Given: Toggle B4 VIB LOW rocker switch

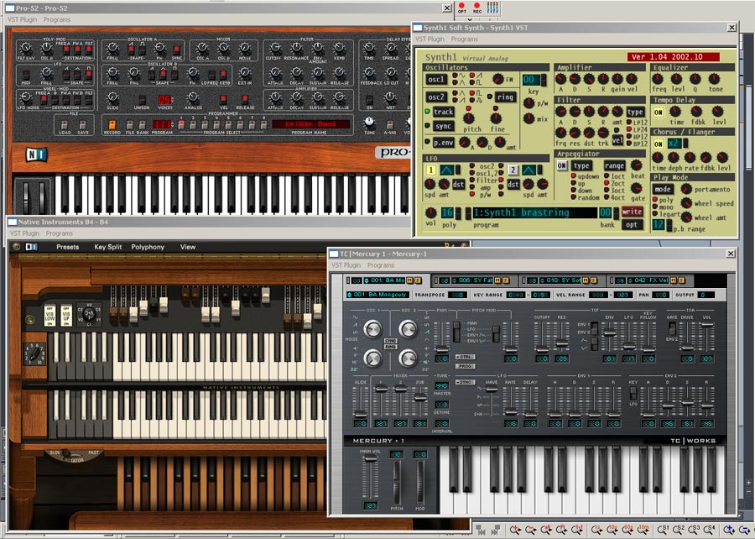Looking at the screenshot, I should [x=49, y=316].
